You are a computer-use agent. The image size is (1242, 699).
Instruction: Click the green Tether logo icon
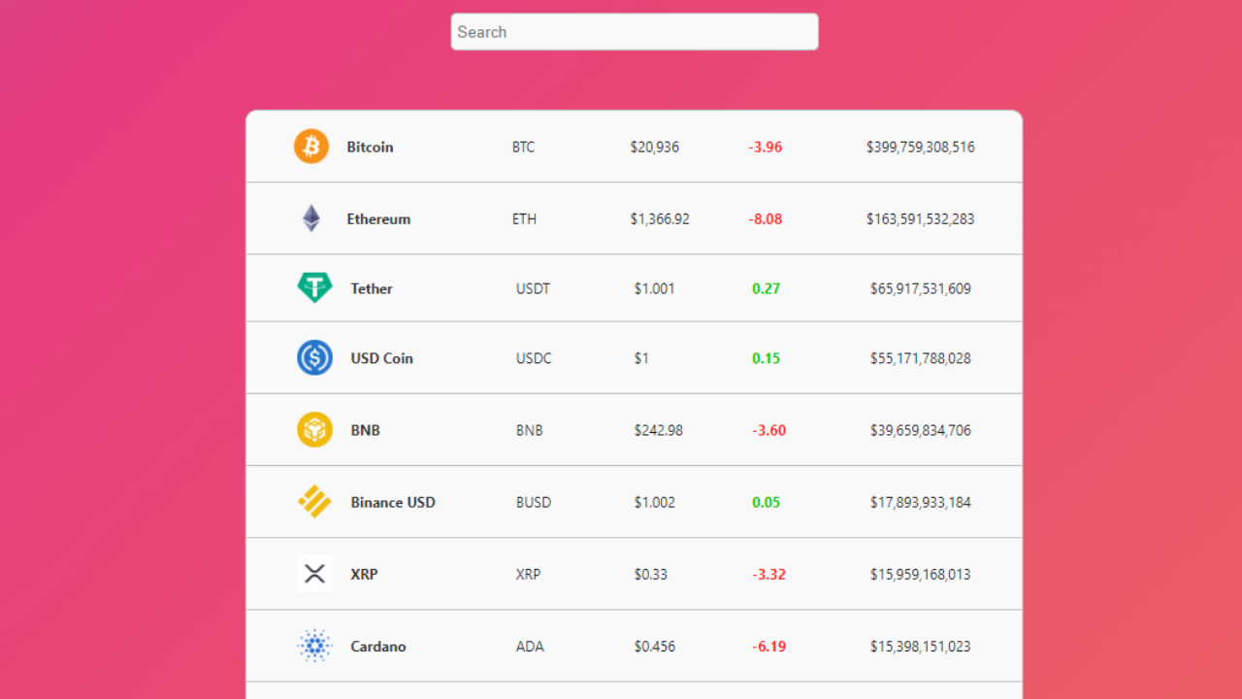[x=314, y=288]
